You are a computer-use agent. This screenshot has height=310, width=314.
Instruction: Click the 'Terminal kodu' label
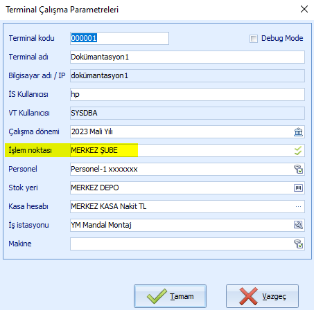(31, 38)
